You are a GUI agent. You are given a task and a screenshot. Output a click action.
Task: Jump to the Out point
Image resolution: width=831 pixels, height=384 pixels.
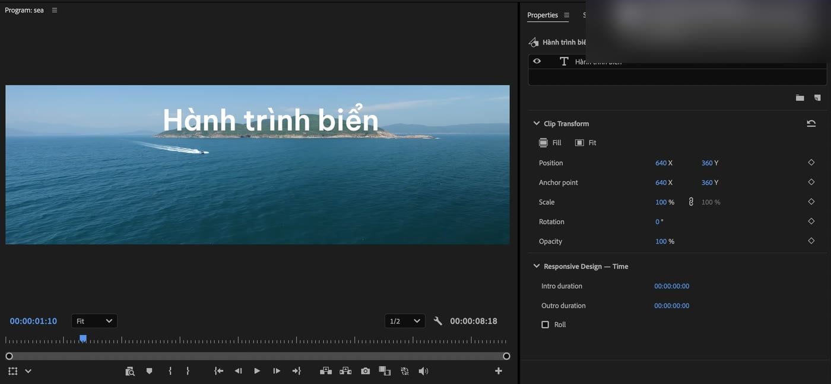click(296, 371)
